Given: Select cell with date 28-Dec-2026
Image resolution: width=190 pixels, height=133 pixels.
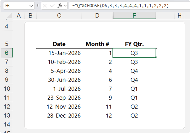Looking at the screenshot, I should pyautogui.click(x=59, y=115).
